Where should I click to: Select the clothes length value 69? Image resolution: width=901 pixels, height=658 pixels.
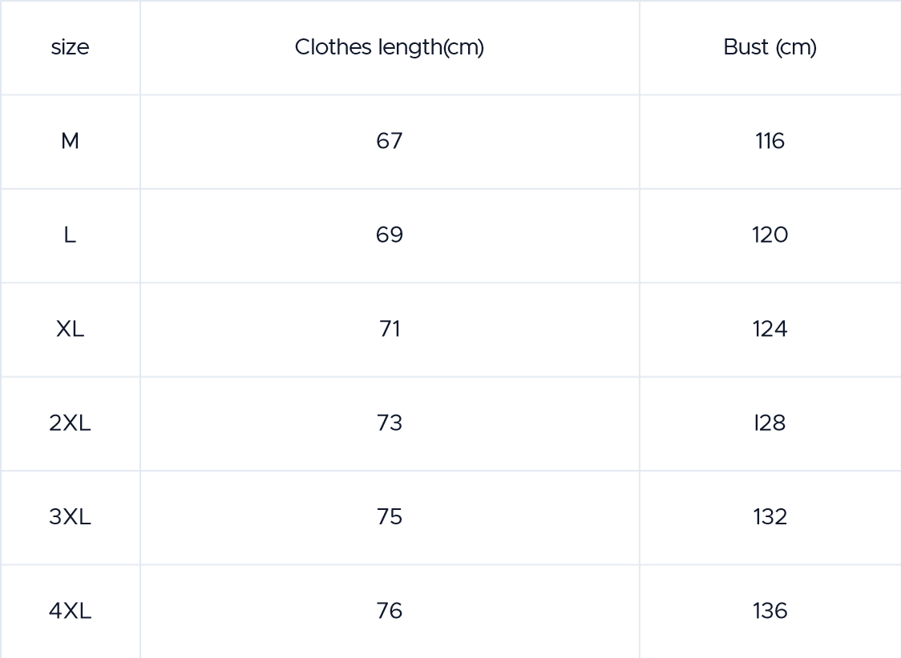(x=390, y=235)
